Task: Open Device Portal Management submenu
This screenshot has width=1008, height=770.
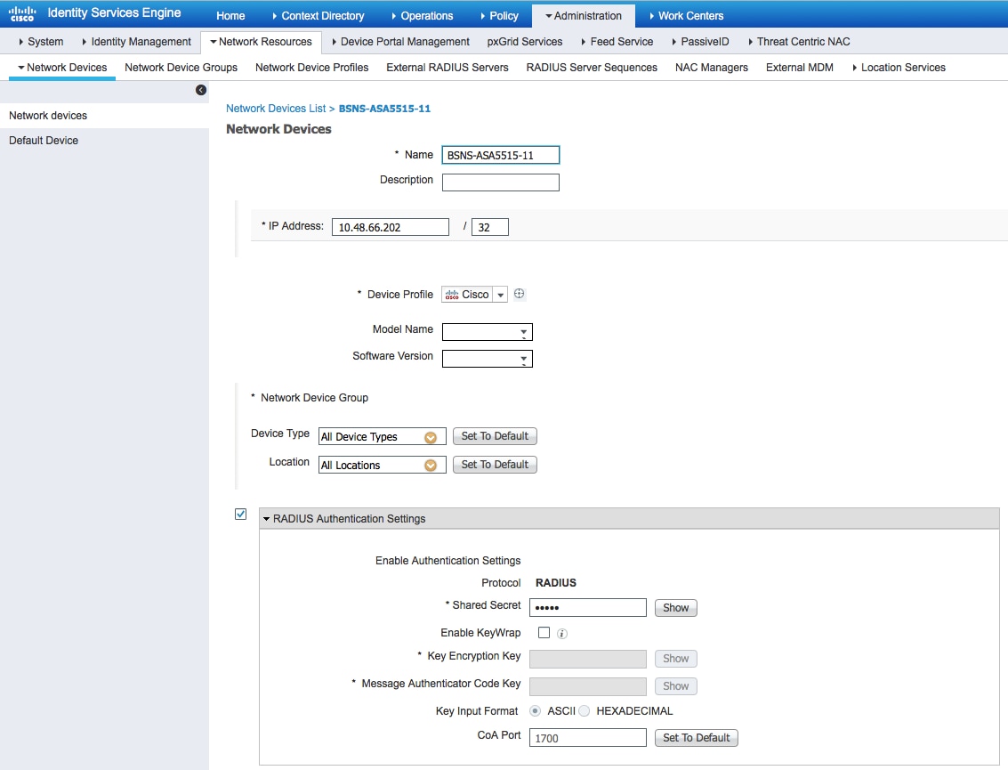Action: [x=400, y=42]
